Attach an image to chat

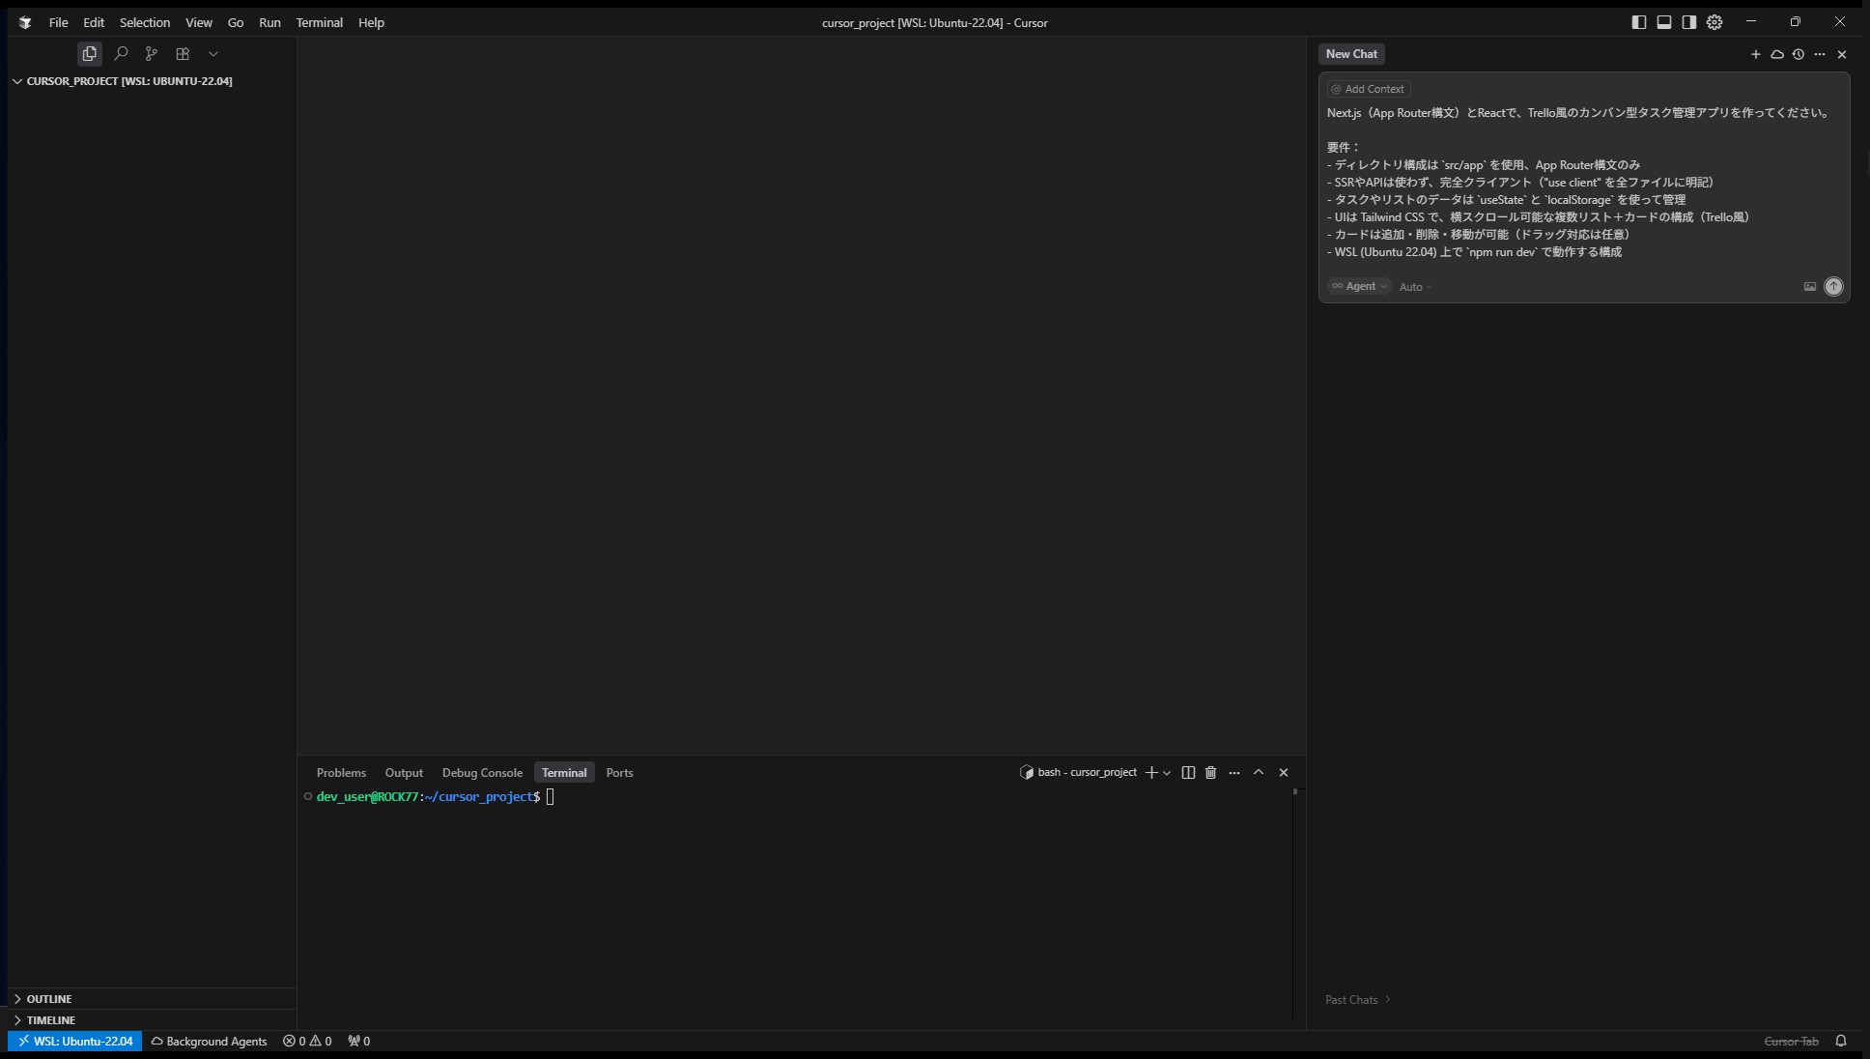point(1809,286)
